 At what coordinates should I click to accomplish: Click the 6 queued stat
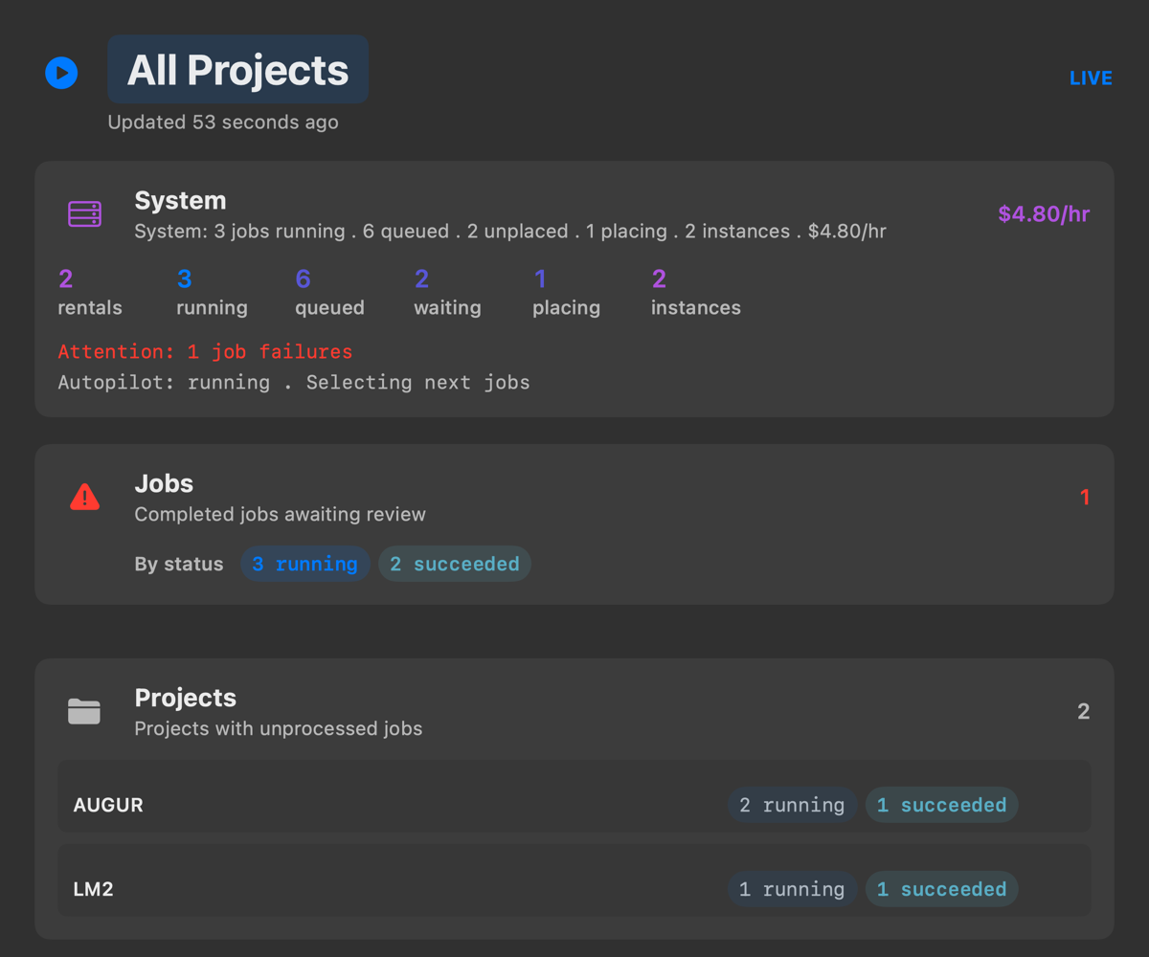[x=329, y=293]
